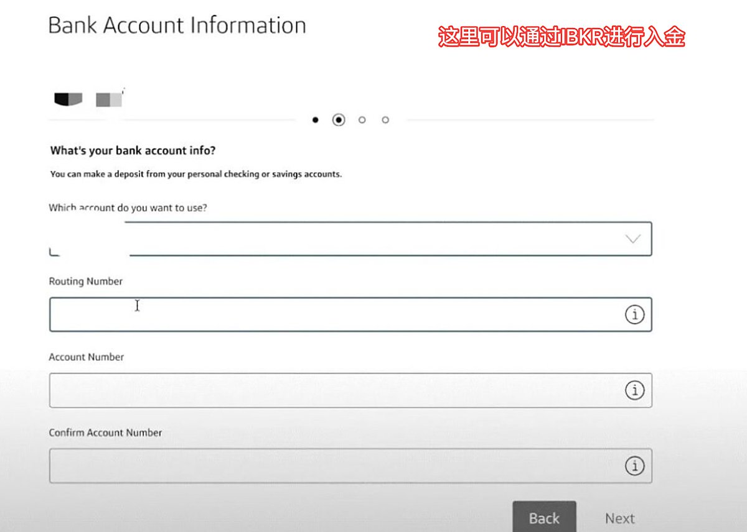Screen dimensions: 747x532
Task: Focus the Routing Number input field
Action: point(350,314)
